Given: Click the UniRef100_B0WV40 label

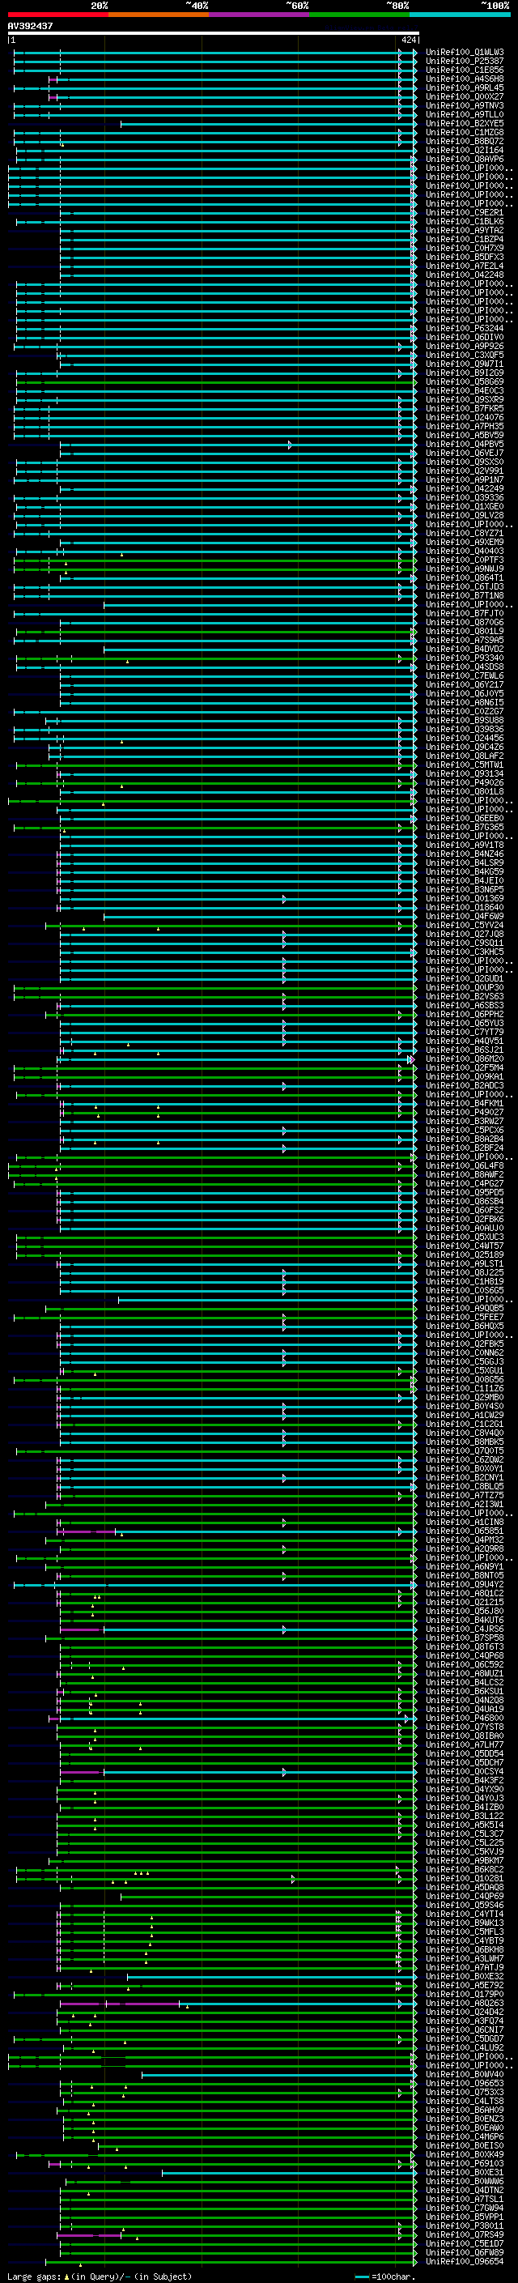Looking at the screenshot, I should [x=464, y=2074].
